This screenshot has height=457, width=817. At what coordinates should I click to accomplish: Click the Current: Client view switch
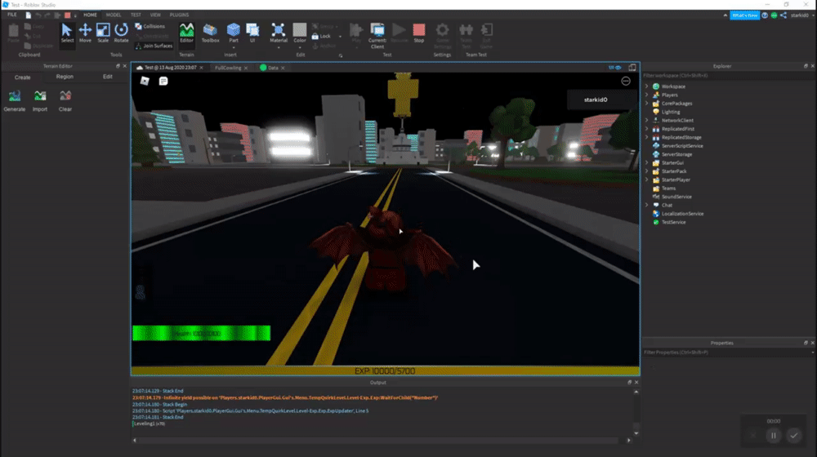(x=377, y=35)
